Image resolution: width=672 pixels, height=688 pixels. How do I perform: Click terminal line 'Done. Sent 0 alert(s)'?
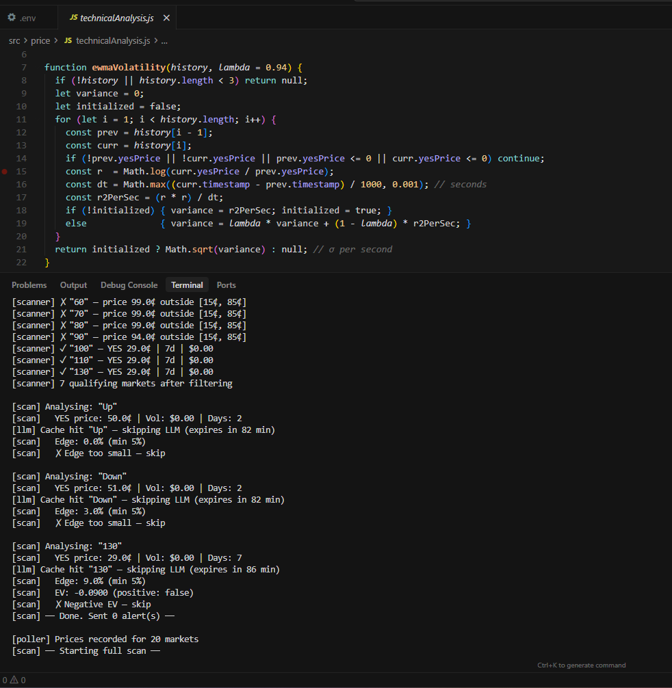coord(93,616)
